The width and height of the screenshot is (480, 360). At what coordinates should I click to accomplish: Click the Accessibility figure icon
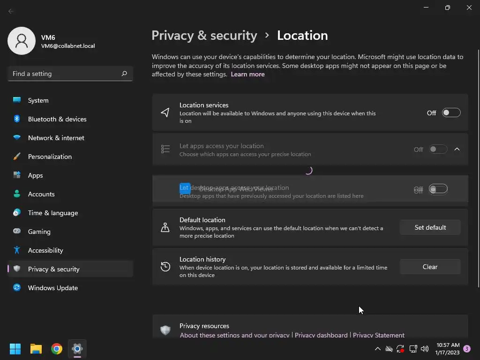17,250
